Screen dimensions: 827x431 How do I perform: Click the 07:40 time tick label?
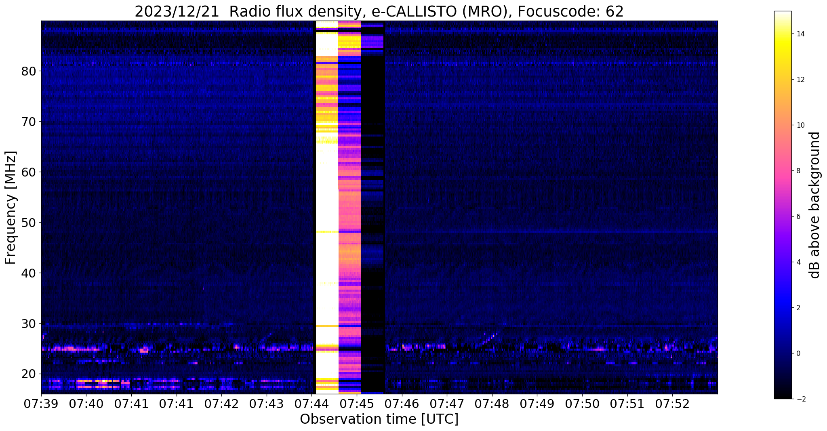tap(86, 404)
